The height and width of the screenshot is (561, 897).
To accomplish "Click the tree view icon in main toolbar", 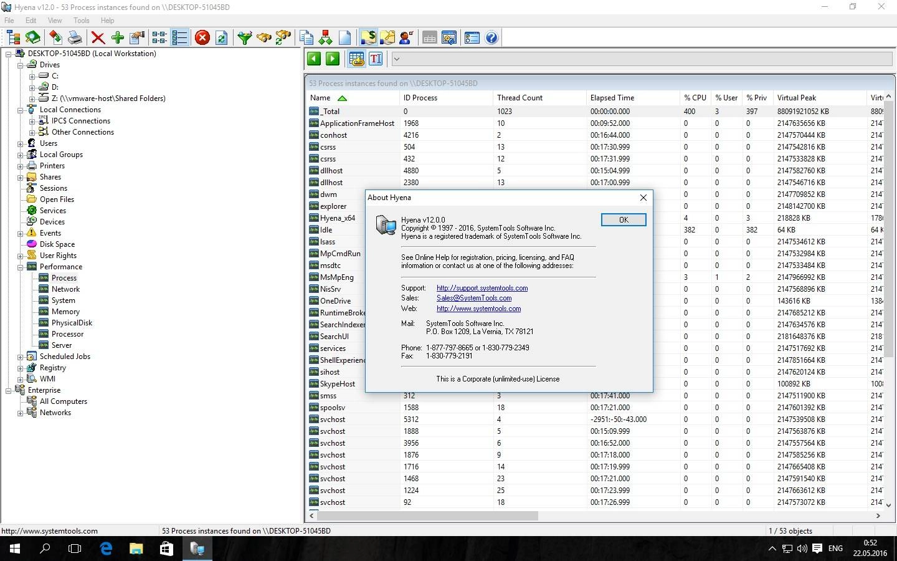I will [x=13, y=38].
